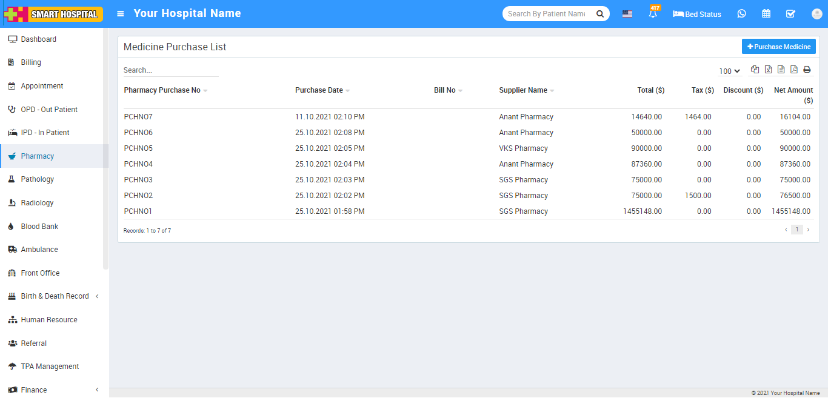Export the table as CSV file
The image size is (828, 398).
781,70
